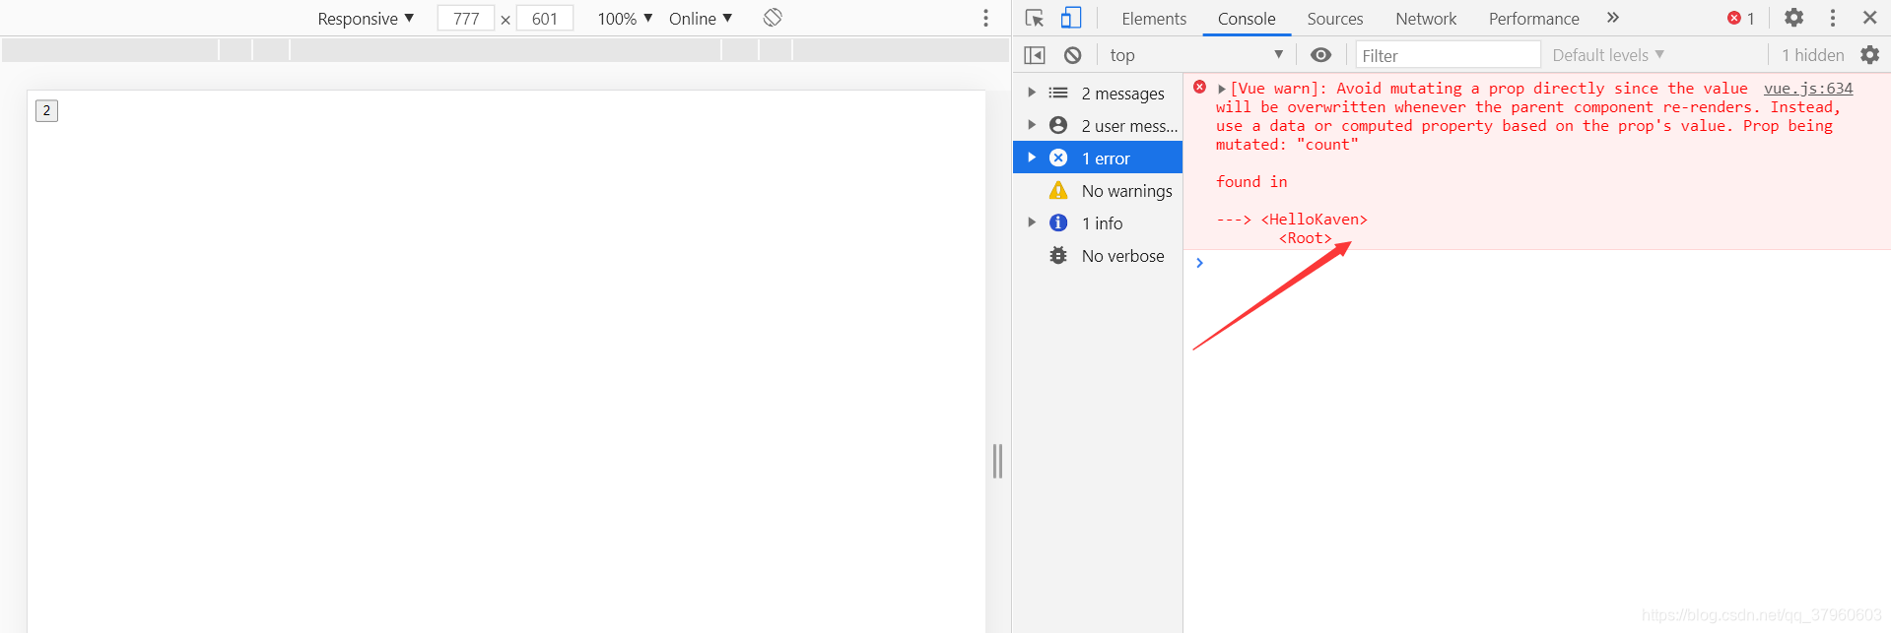
Task: Expand the 1 error group
Action: pyautogui.click(x=1032, y=158)
